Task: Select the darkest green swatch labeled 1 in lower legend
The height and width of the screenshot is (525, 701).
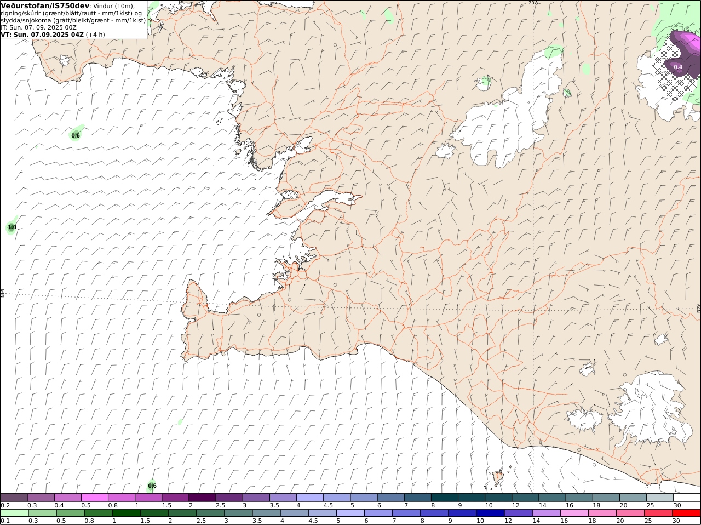Action: coord(127,513)
